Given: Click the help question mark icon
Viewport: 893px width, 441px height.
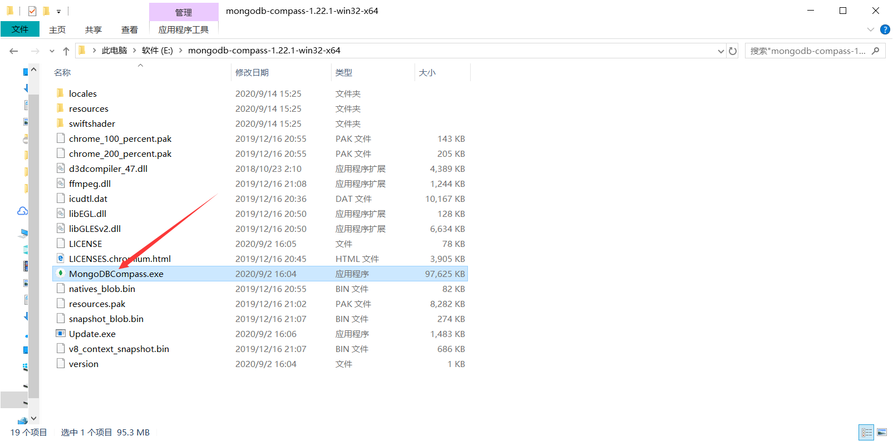Looking at the screenshot, I should coord(885,29).
